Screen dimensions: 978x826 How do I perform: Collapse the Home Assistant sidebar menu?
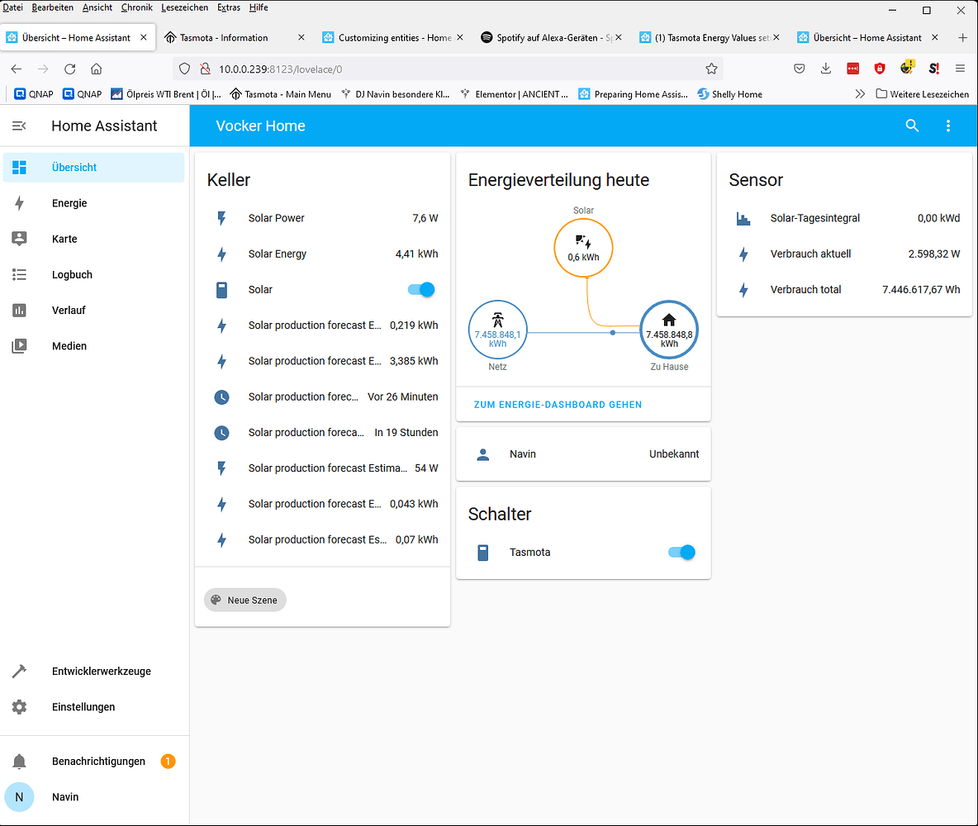pos(19,126)
